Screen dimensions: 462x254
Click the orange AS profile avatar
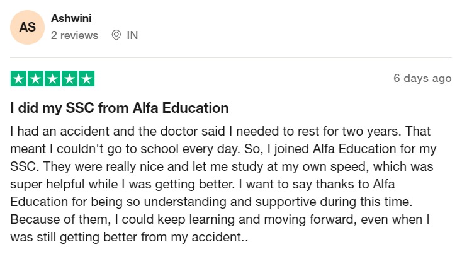[x=27, y=28]
